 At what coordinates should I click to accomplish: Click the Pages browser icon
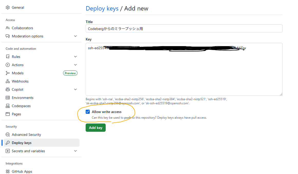[x=8, y=114]
